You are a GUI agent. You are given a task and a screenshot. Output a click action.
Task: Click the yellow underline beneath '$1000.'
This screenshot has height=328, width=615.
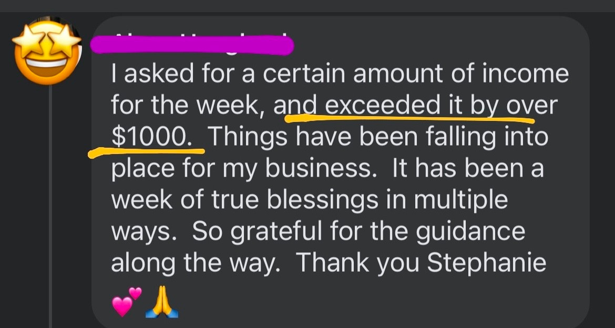click(147, 151)
